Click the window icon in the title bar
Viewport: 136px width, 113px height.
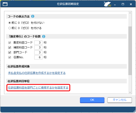pos(5,4)
